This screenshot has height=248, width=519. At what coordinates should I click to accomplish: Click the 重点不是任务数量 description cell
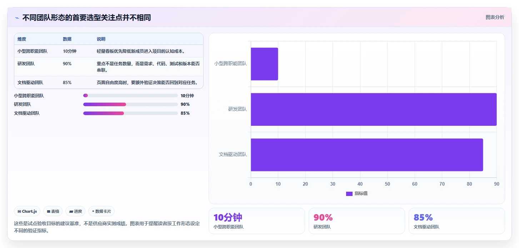coord(148,67)
